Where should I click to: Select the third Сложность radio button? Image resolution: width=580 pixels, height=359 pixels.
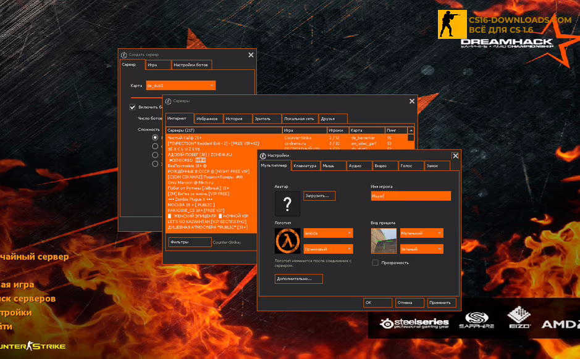155,155
